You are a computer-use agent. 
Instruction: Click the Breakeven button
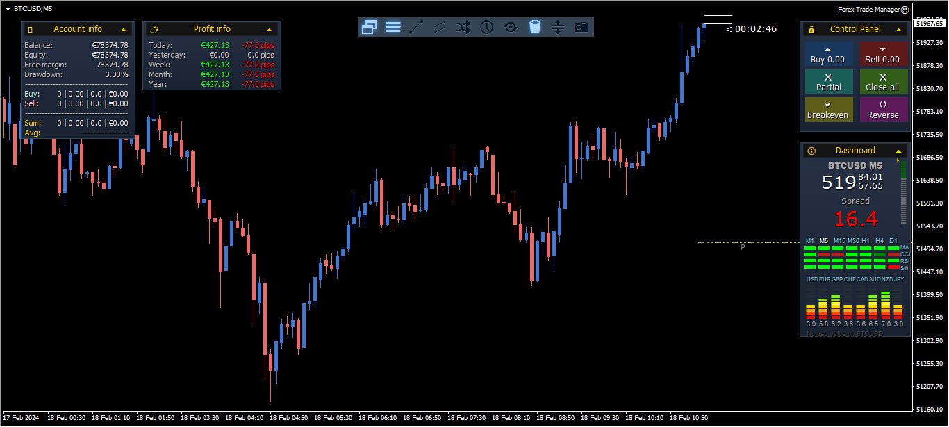point(827,110)
